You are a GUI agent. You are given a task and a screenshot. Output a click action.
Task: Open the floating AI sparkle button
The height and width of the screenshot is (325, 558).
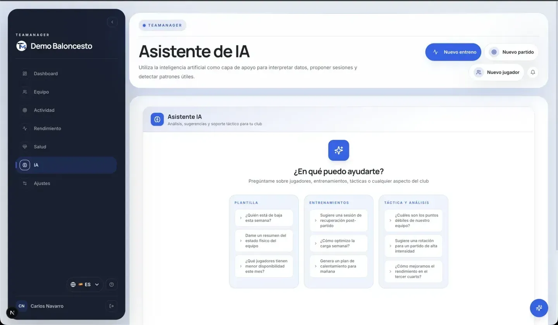539,308
